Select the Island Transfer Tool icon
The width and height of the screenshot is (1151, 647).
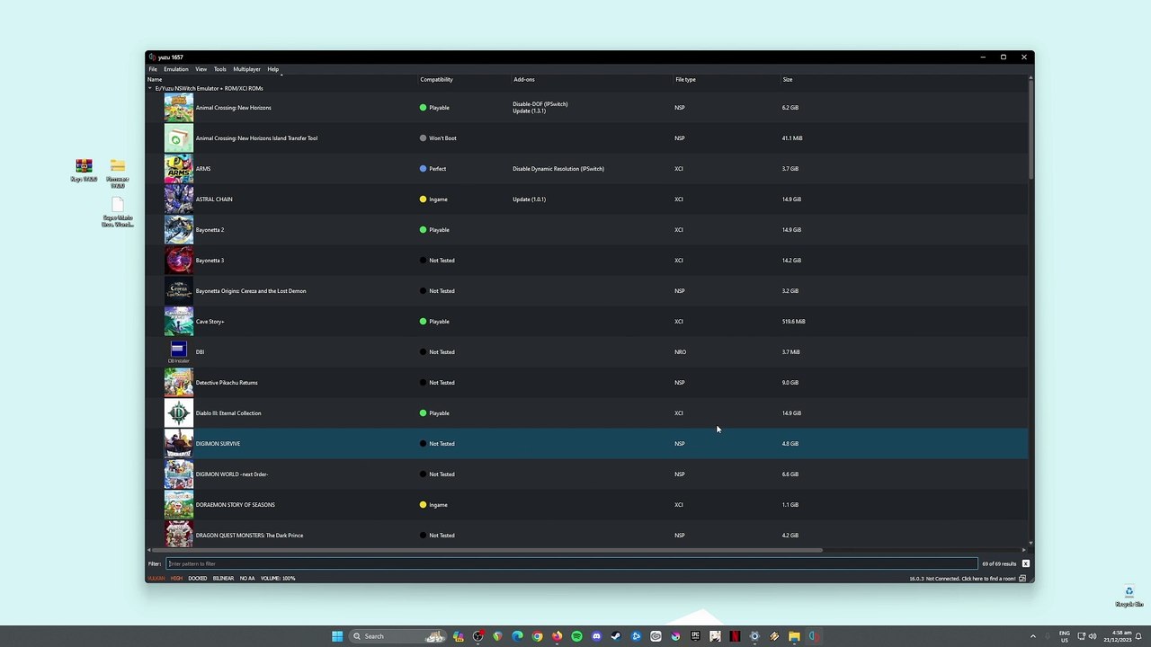tap(178, 138)
